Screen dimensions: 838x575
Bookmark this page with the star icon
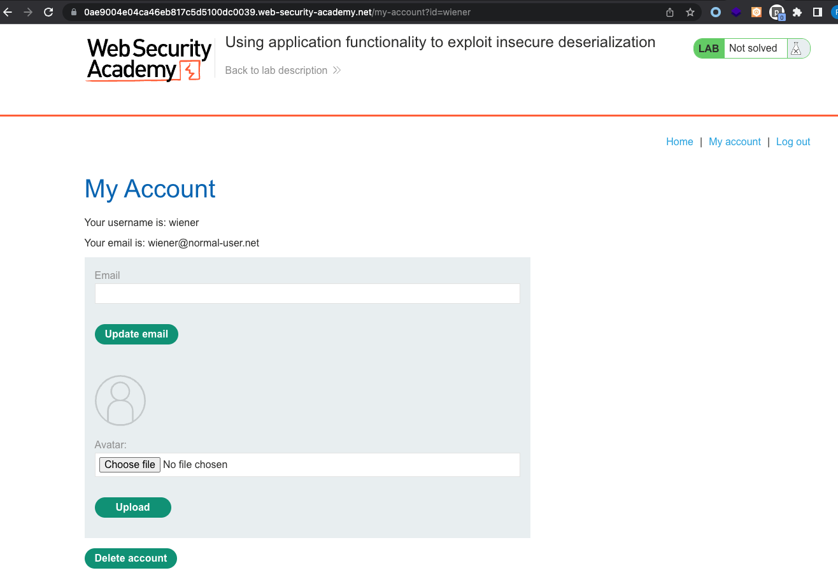pos(690,12)
